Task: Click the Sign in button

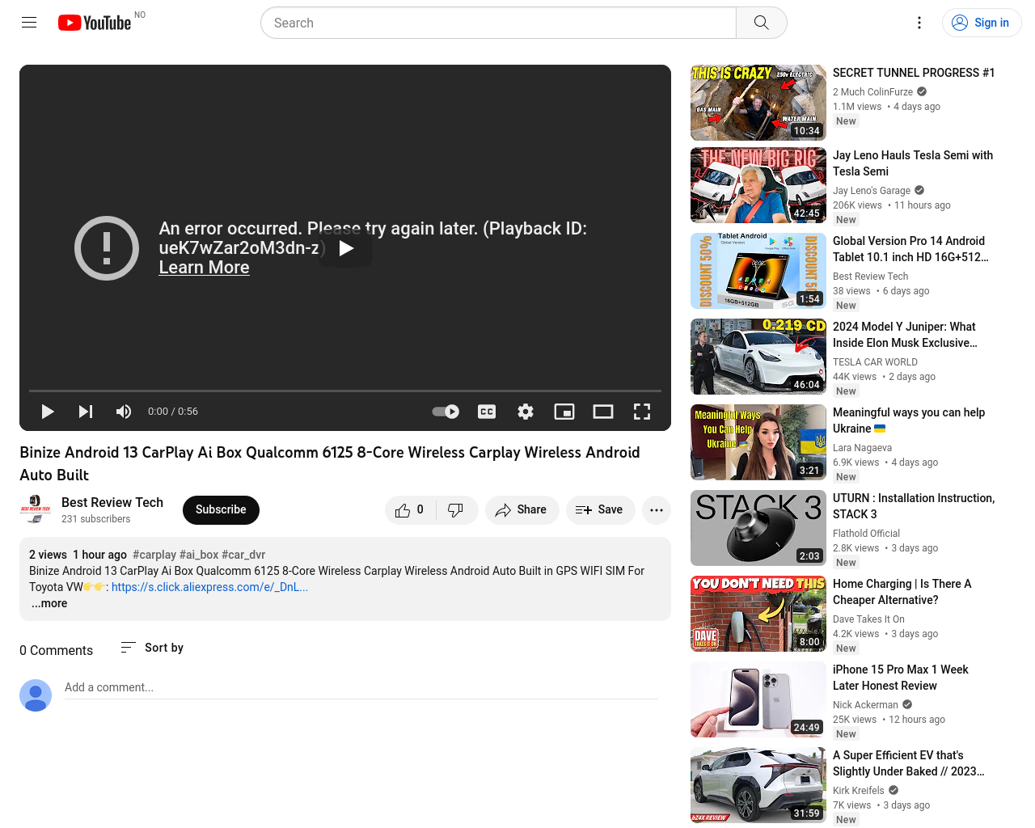Action: point(982,23)
